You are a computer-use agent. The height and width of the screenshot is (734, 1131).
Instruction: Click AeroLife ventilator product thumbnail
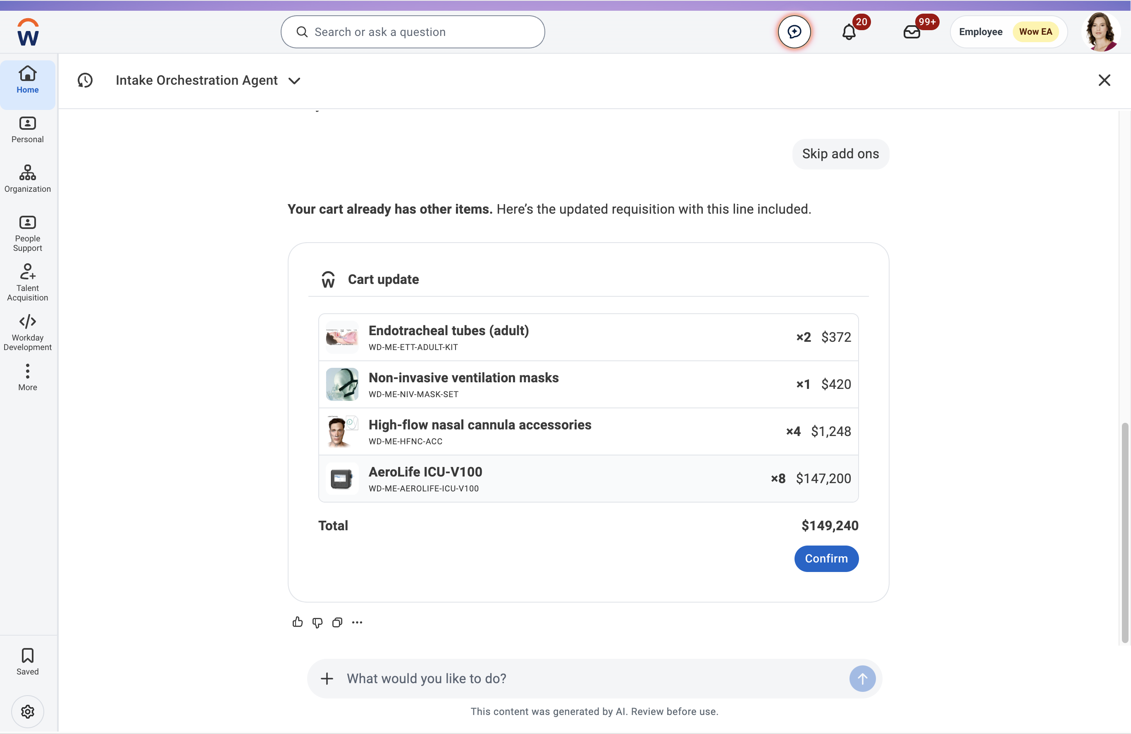tap(342, 478)
